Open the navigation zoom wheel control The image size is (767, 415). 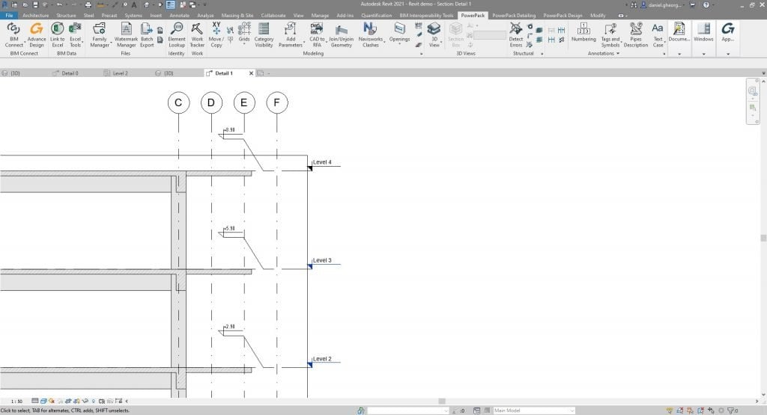pos(752,90)
